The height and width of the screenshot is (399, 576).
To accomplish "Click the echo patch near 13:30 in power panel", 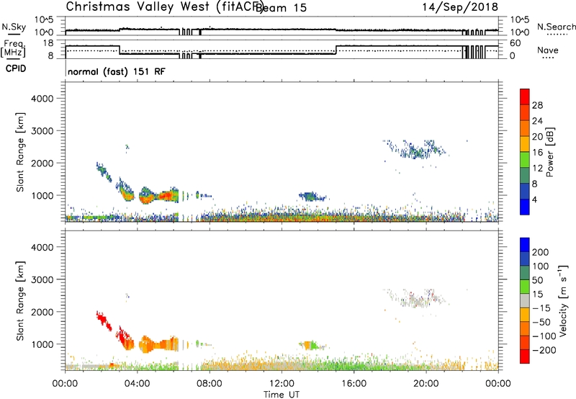I will click(x=311, y=197).
